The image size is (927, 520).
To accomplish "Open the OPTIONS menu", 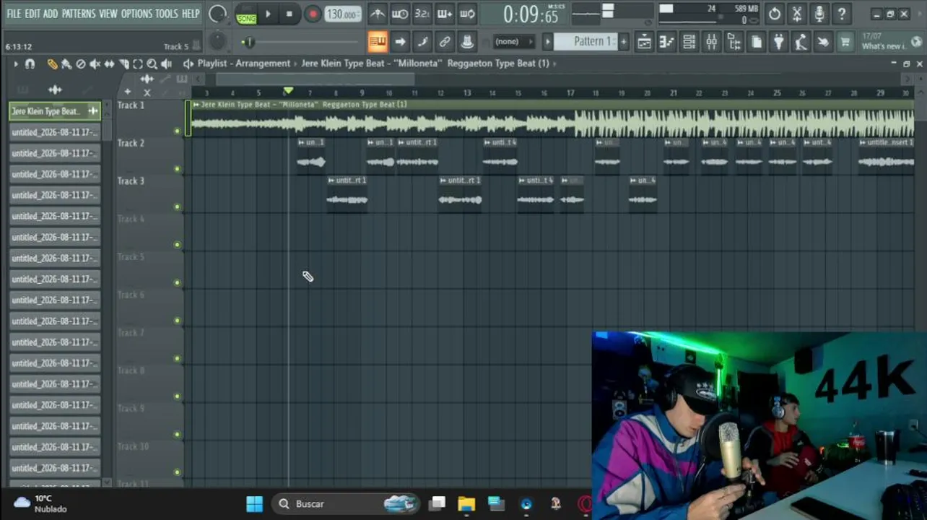I will pyautogui.click(x=136, y=14).
